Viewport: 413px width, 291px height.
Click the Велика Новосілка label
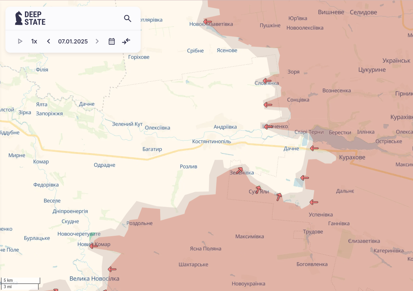pyautogui.click(x=94, y=279)
